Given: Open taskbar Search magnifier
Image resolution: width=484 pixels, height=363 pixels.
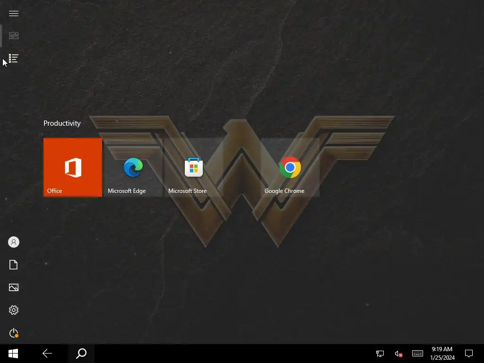Looking at the screenshot, I should tap(81, 354).
